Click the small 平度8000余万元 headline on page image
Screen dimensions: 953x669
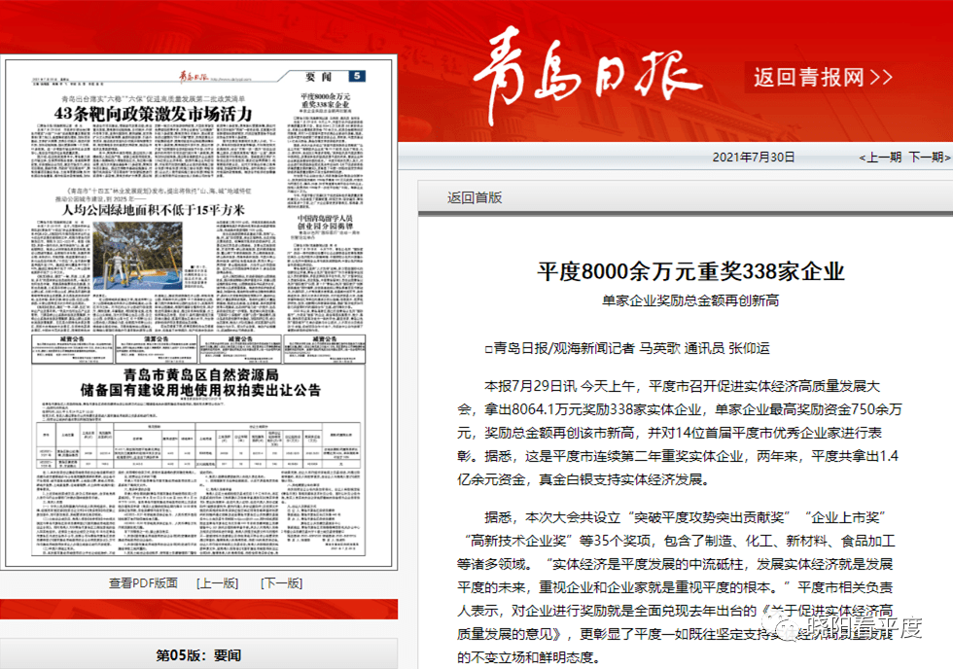(326, 100)
